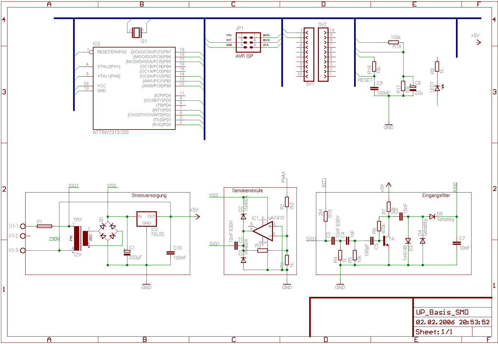Click the (RXD)PD0 pin label
The height and width of the screenshot is (344, 498).
point(162,125)
